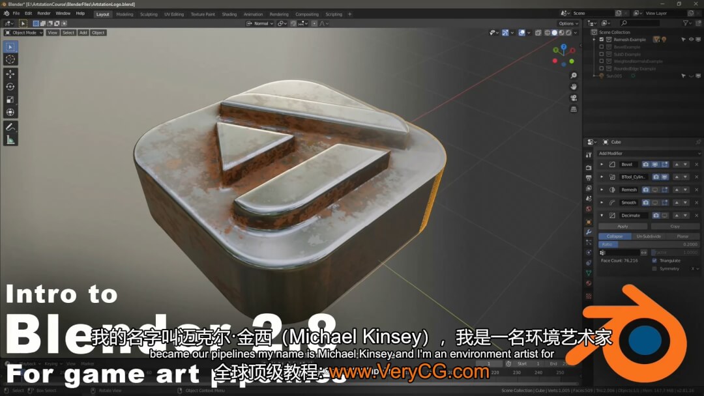
Task: Uncheck the Remesh Example collection
Action: pos(602,40)
